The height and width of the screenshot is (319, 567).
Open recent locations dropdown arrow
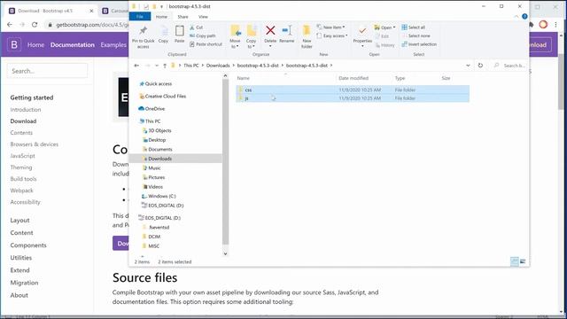(157, 66)
